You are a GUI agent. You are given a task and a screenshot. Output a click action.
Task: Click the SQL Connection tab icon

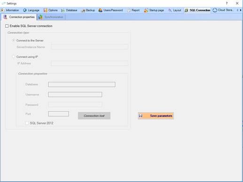click(186, 10)
